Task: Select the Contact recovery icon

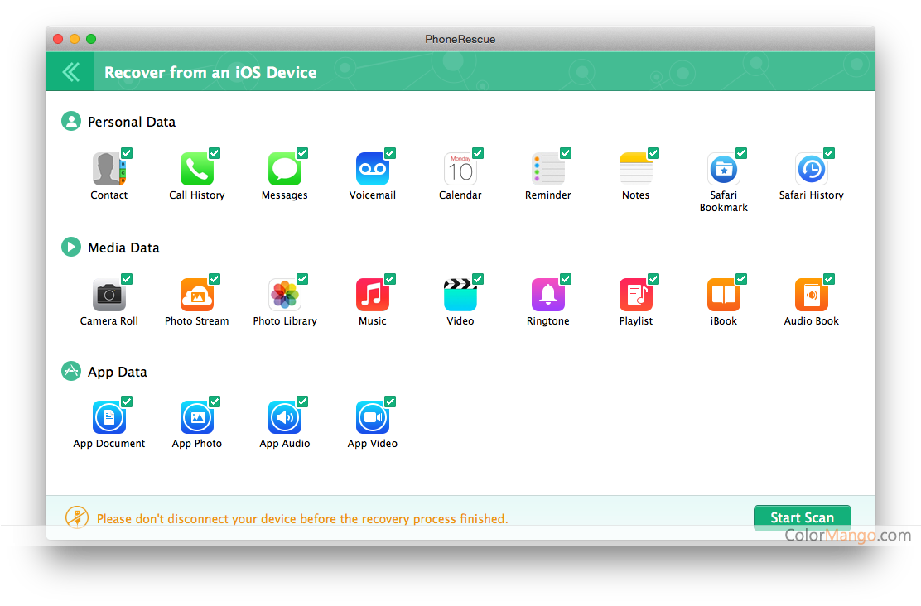Action: pos(108,168)
